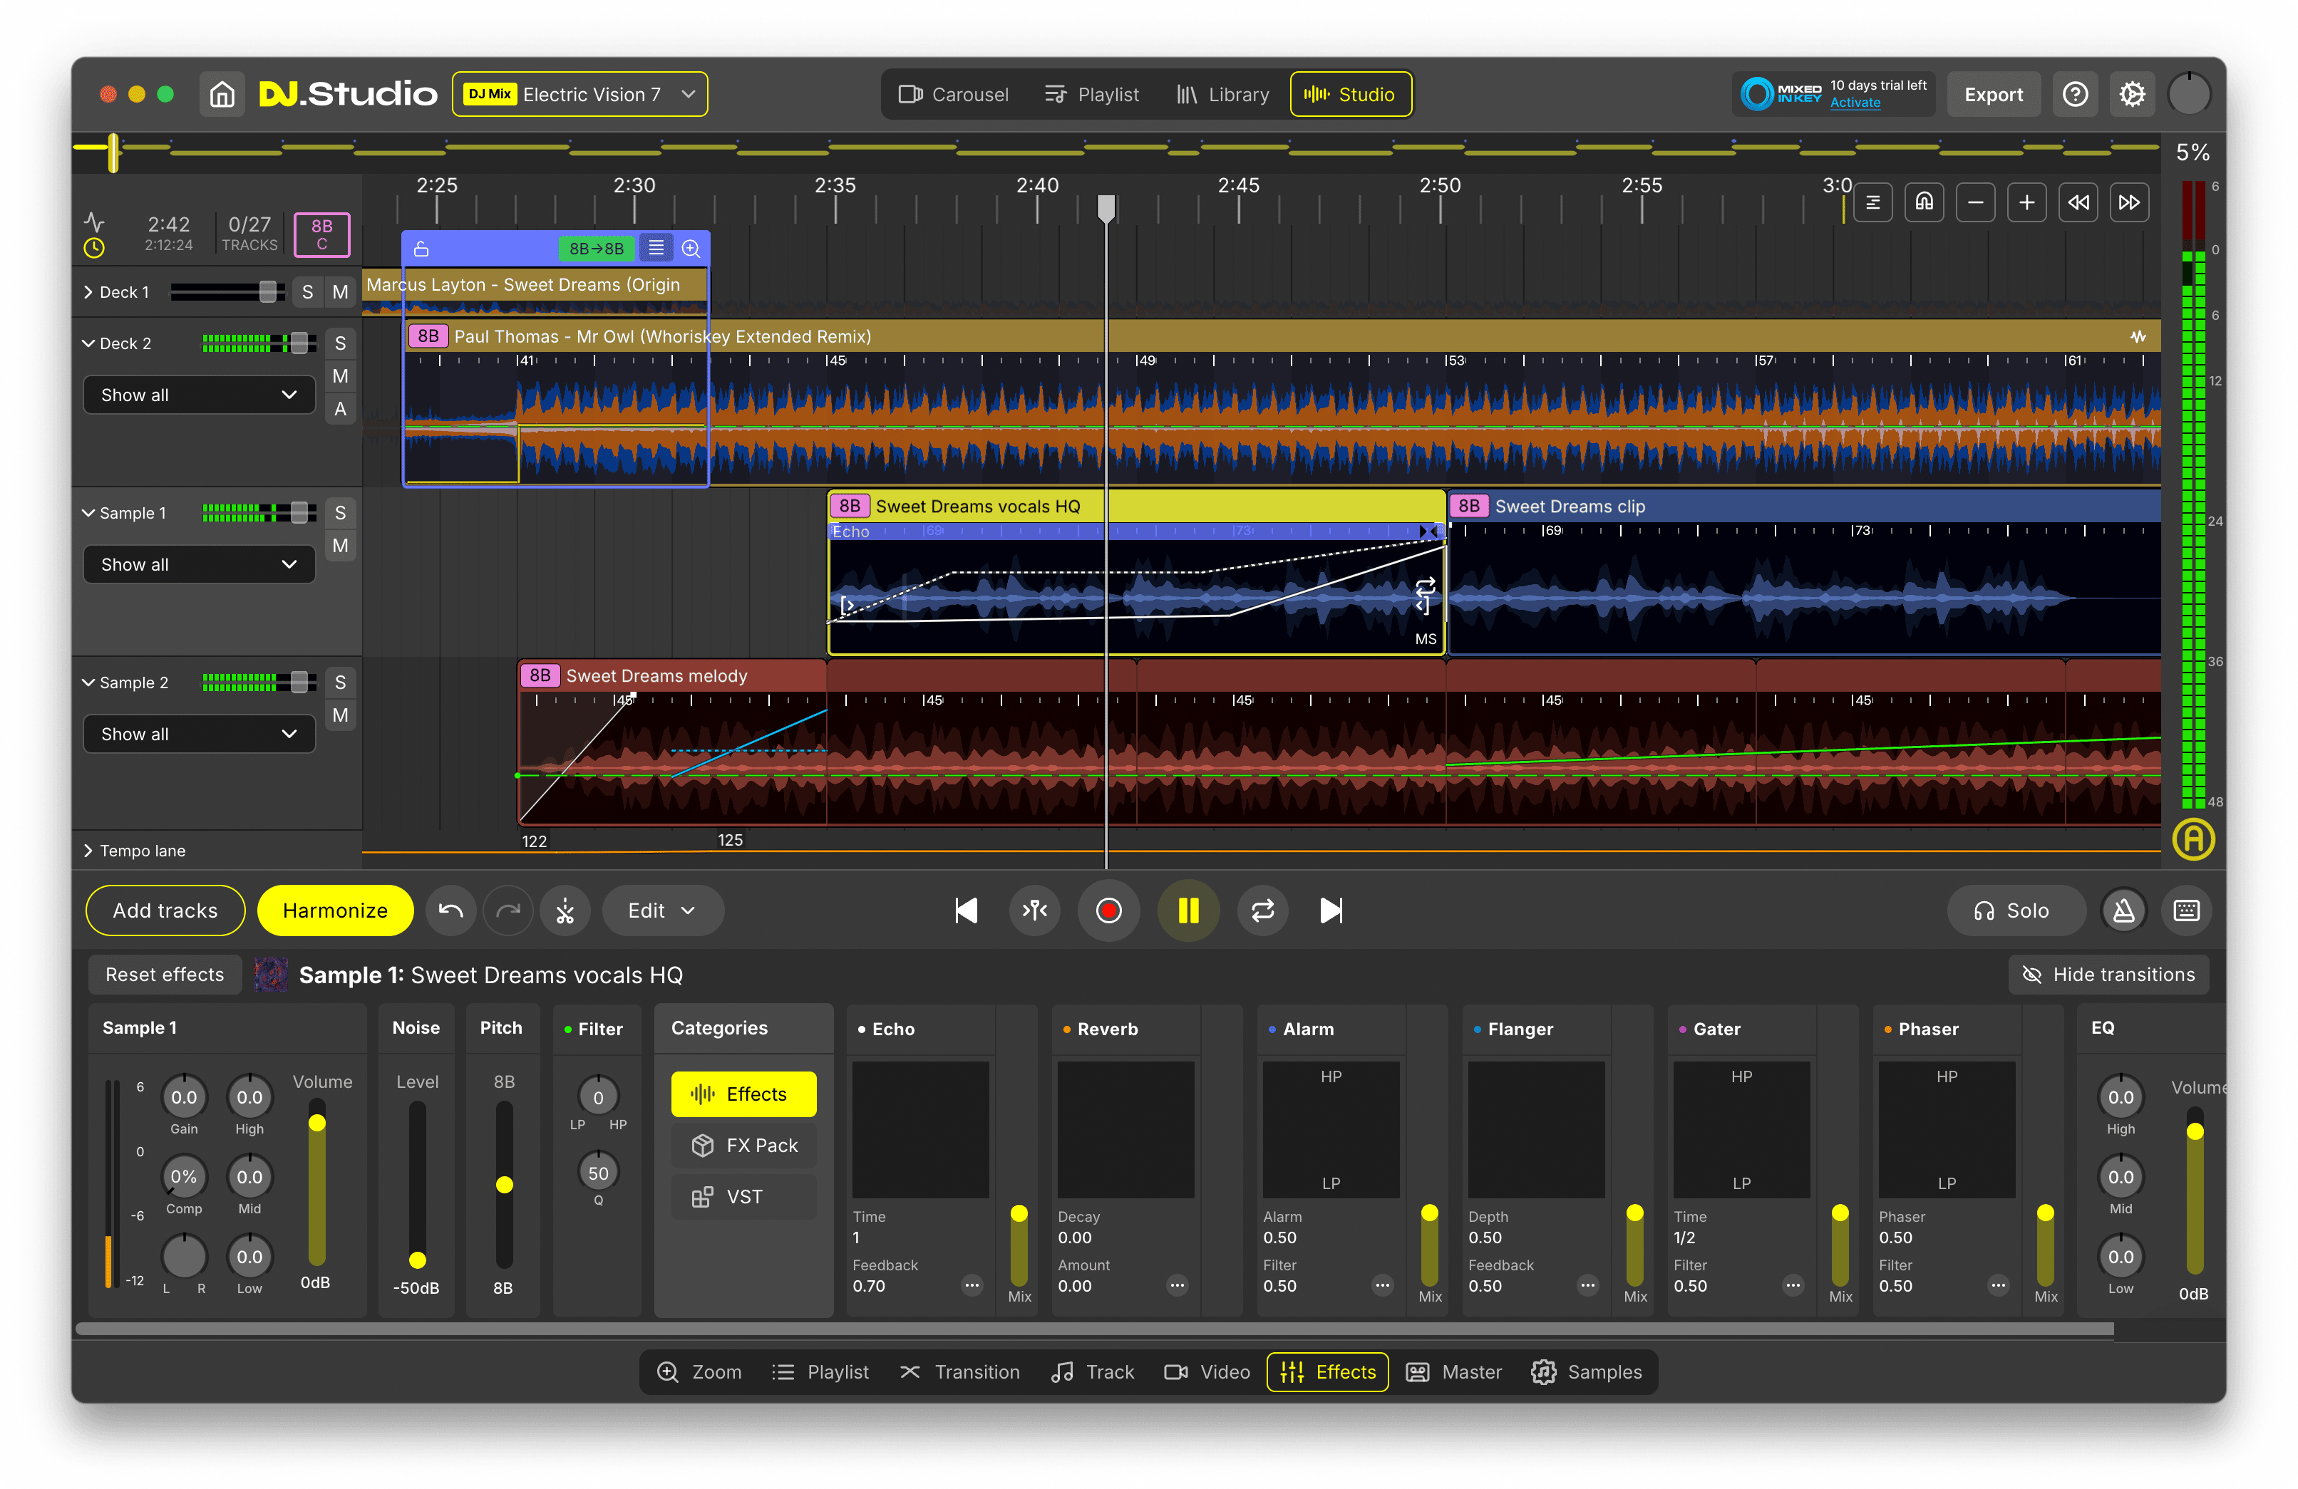This screenshot has height=1489, width=2298.
Task: Click the magnet snap icon in timeline
Action: pos(1925,202)
